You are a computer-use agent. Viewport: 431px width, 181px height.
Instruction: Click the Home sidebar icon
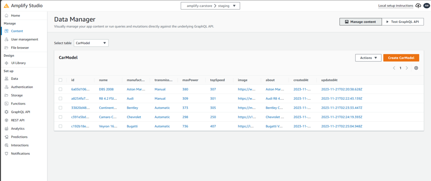click(x=7, y=15)
